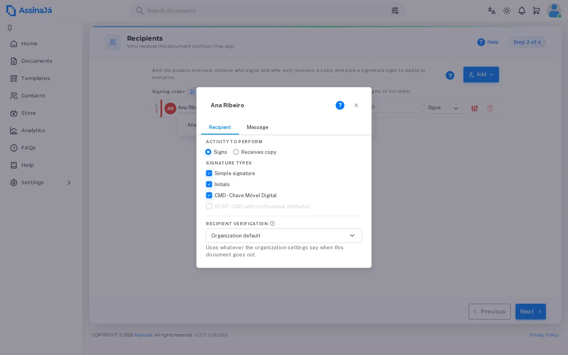Click the Search documents field
568x355 pixels.
(x=268, y=11)
